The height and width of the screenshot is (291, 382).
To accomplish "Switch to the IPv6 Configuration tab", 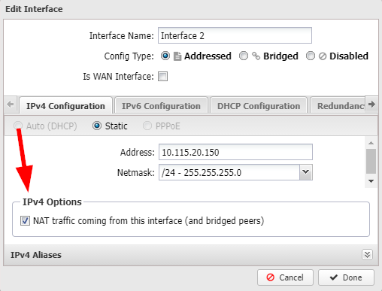I will point(161,106).
